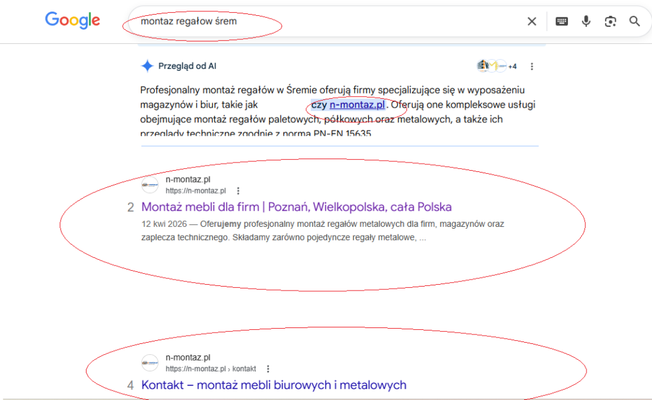Follow the n-montaz.pl link in AI overview
Screen dimensions: 652x400
pyautogui.click(x=357, y=105)
